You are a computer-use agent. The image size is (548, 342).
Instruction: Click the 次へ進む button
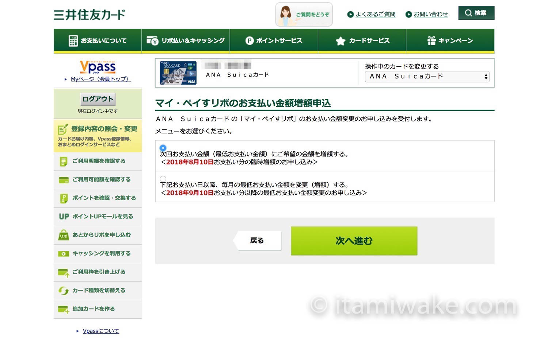[354, 241]
